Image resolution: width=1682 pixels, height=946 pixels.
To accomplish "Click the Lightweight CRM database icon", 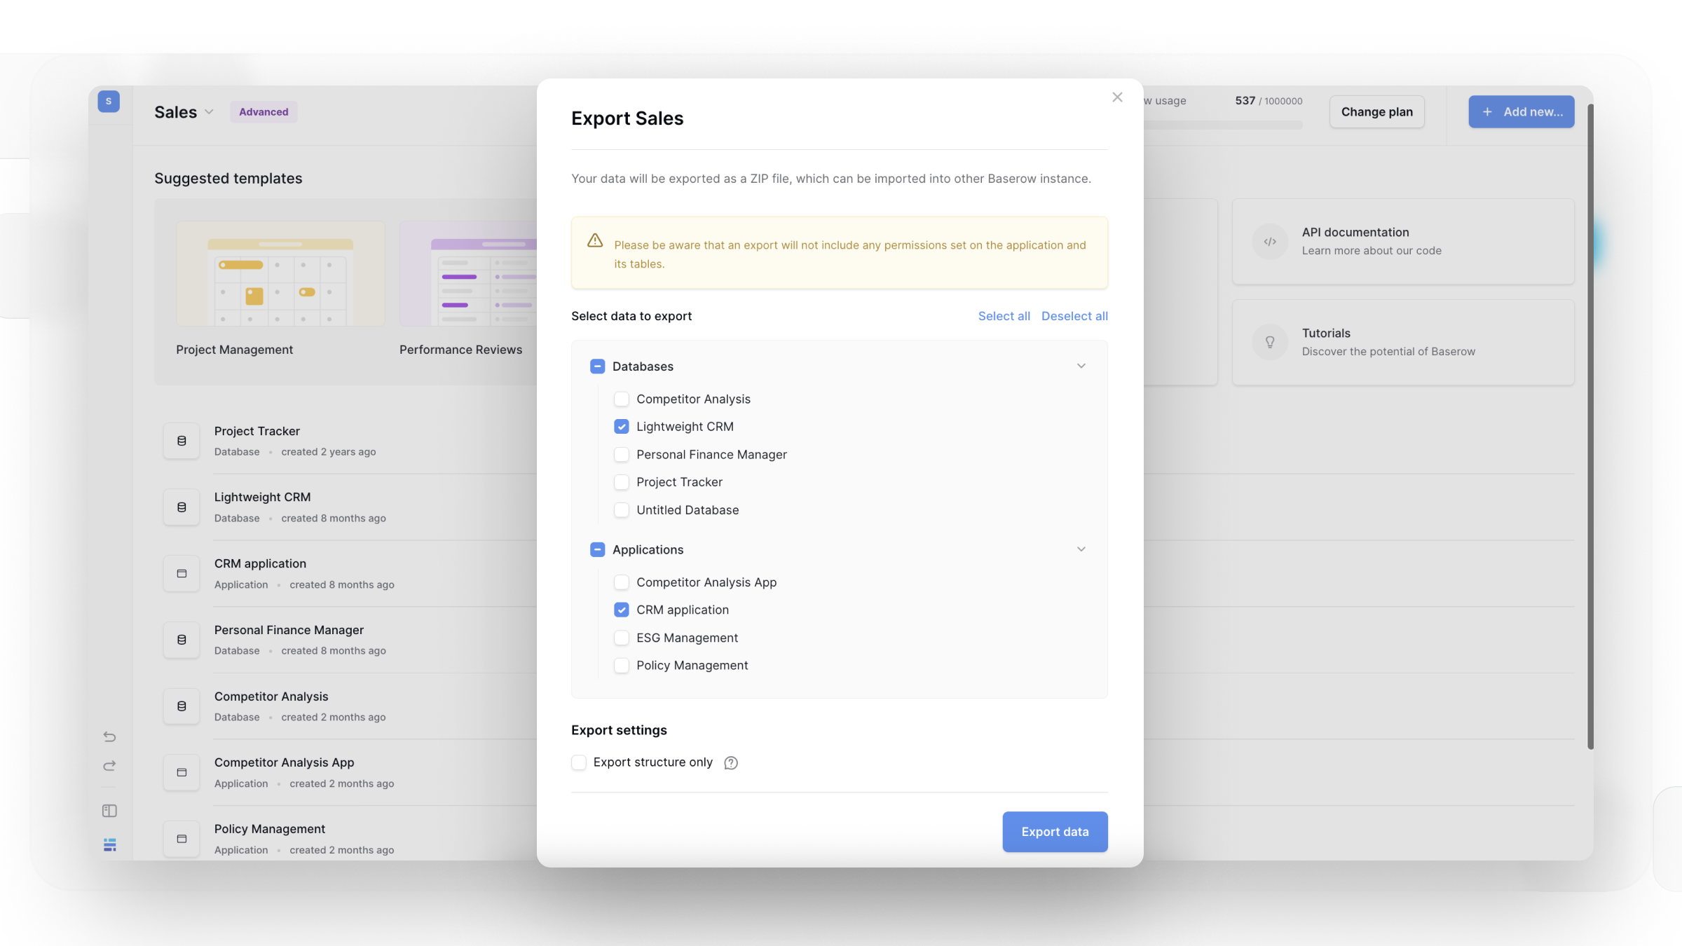I will [182, 507].
